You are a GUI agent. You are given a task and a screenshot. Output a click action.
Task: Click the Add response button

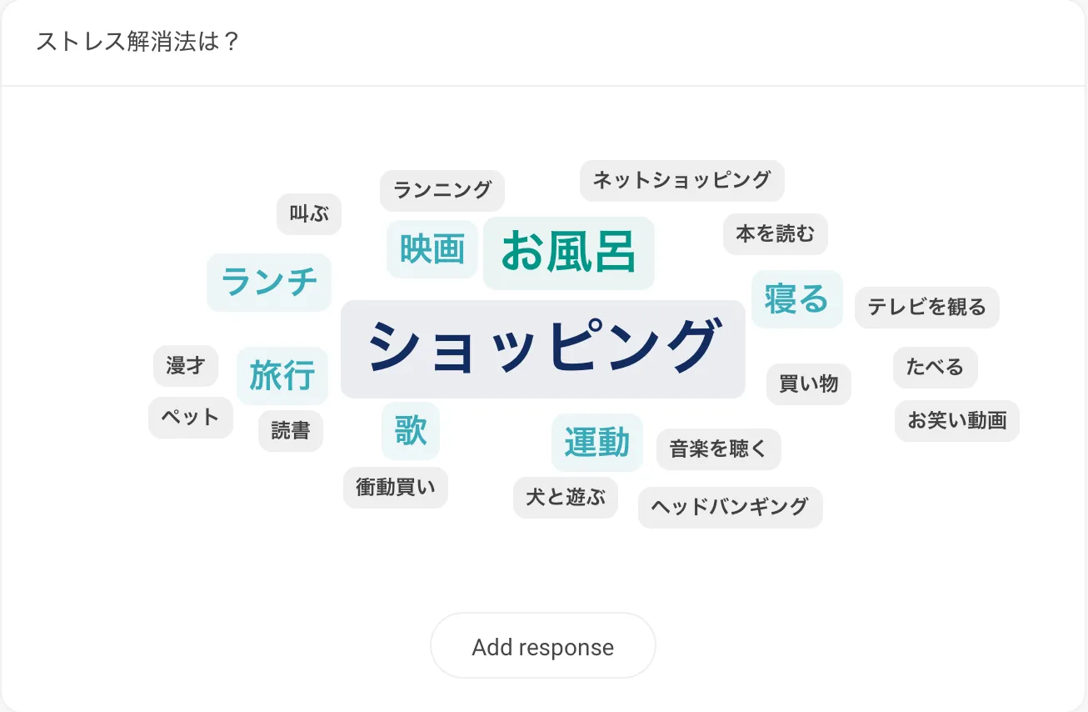click(542, 646)
